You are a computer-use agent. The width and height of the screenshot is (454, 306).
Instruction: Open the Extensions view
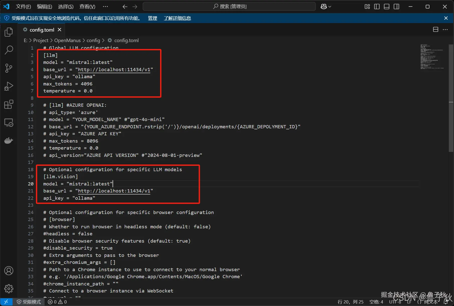tap(9, 104)
